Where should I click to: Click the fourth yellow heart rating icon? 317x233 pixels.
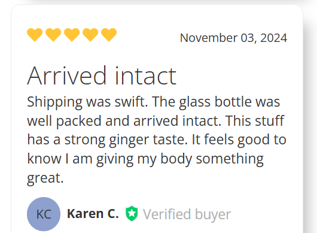90,35
